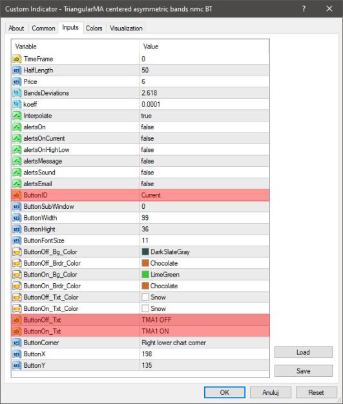Click the ButtonOn_Brdr_Color color type icon
Screen dimensions: 343x404
(17, 286)
